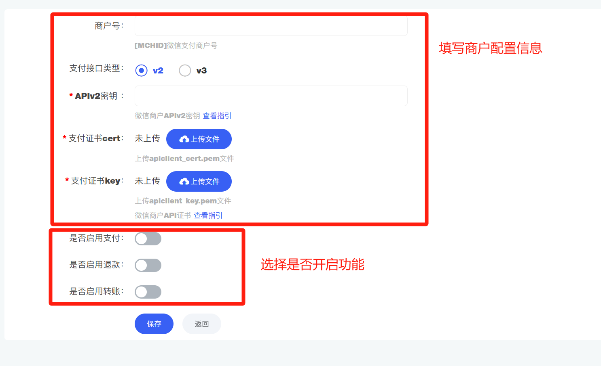
Task: Click 未上传 status beside 支付证书key
Action: [x=147, y=181]
